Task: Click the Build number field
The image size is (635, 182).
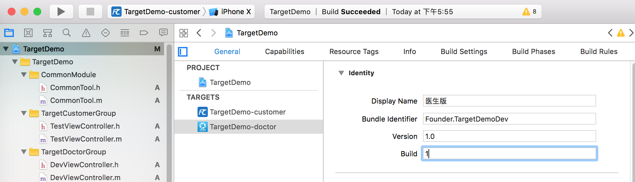Action: [509, 153]
